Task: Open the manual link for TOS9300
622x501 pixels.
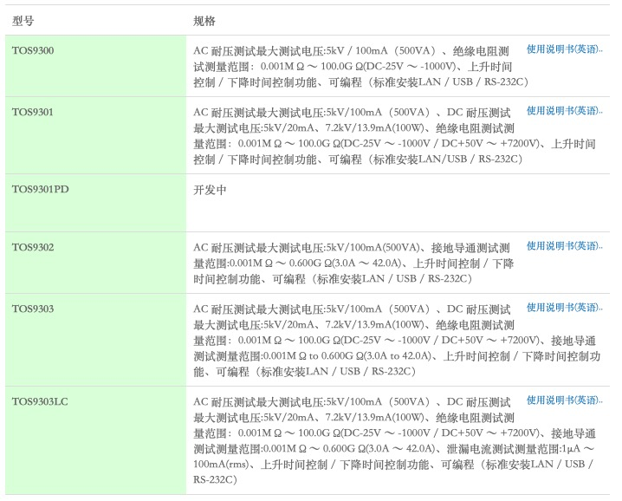Action: (x=564, y=49)
